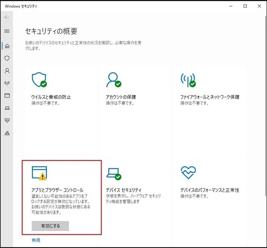
Task: Click the intro paragraph below セキュリティの概要
Action: pyautogui.click(x=83, y=46)
